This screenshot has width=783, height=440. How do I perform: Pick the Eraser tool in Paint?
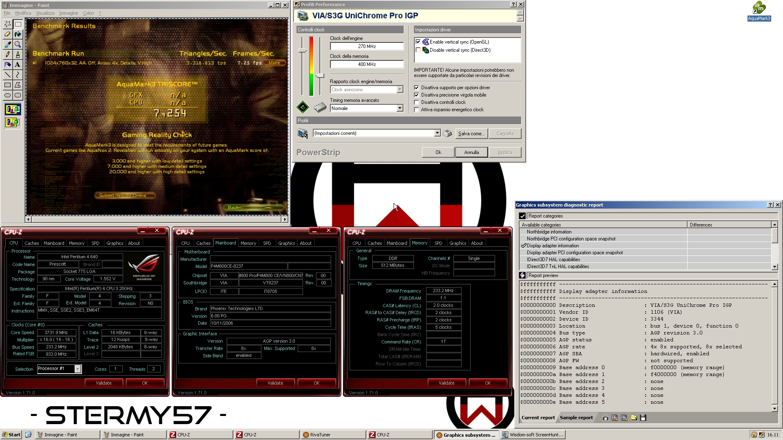(7, 34)
